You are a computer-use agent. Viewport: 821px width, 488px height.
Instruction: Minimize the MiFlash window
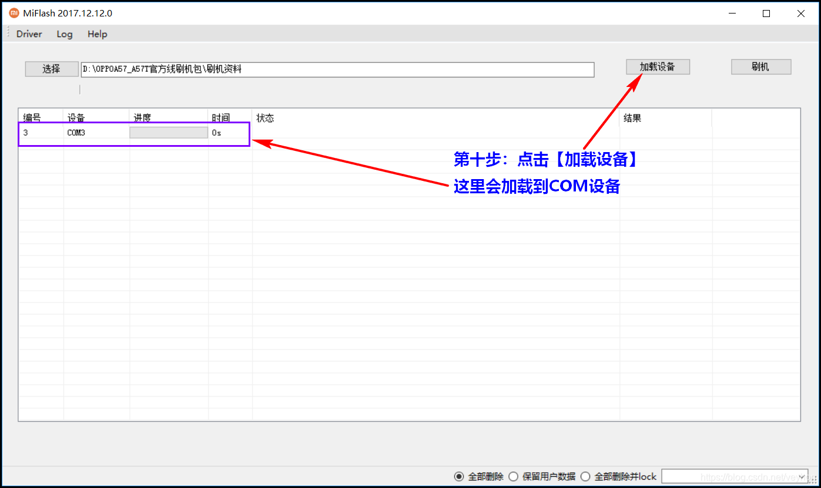tap(732, 14)
